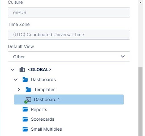Open the Default View dropdown
Image resolution: width=145 pixels, height=136 pixels.
pos(69,56)
